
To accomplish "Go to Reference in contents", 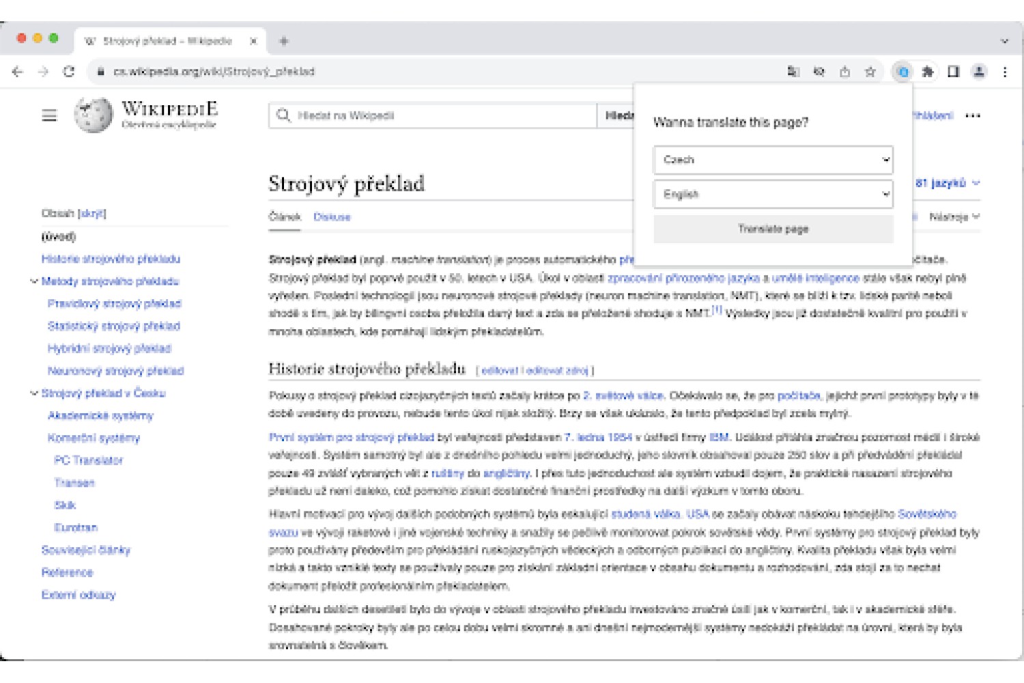I will tap(67, 572).
